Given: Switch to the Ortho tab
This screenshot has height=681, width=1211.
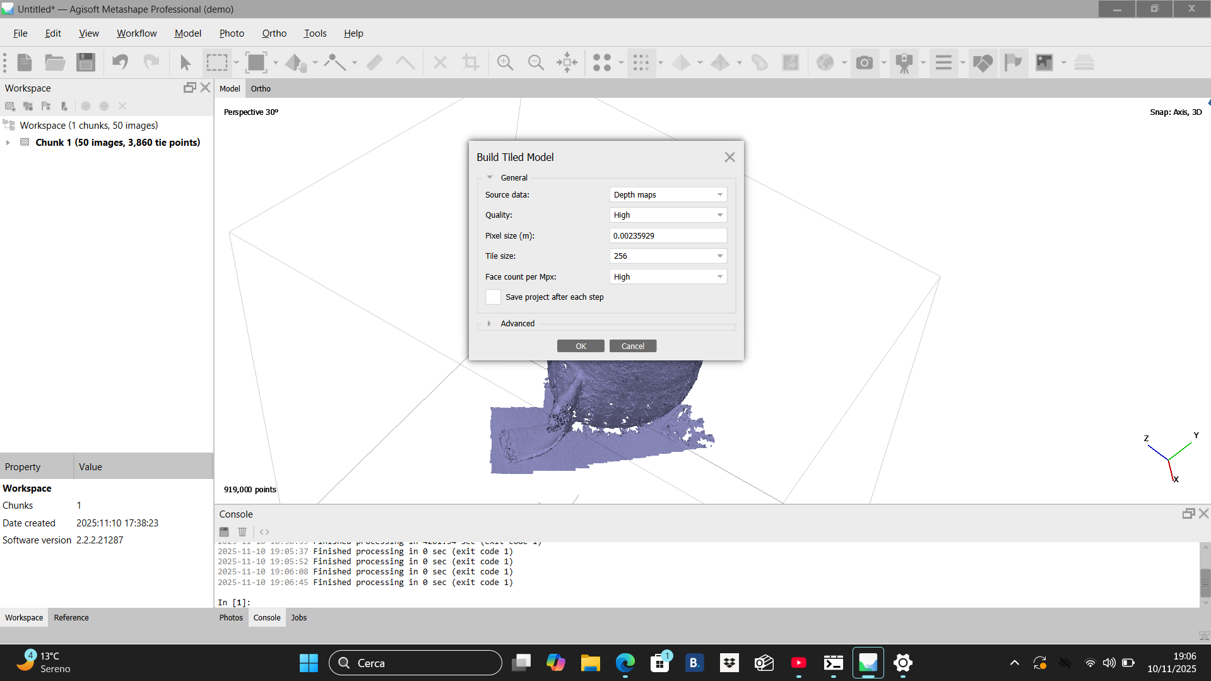Looking at the screenshot, I should (x=261, y=88).
